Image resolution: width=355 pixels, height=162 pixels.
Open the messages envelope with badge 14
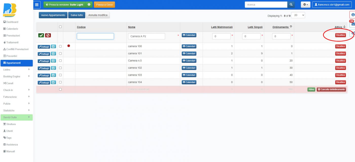353,24
